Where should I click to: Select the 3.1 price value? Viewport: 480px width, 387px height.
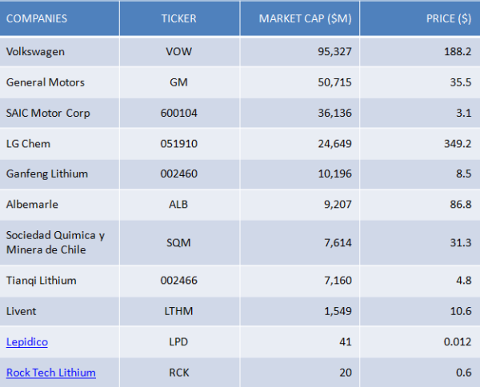pyautogui.click(x=464, y=113)
